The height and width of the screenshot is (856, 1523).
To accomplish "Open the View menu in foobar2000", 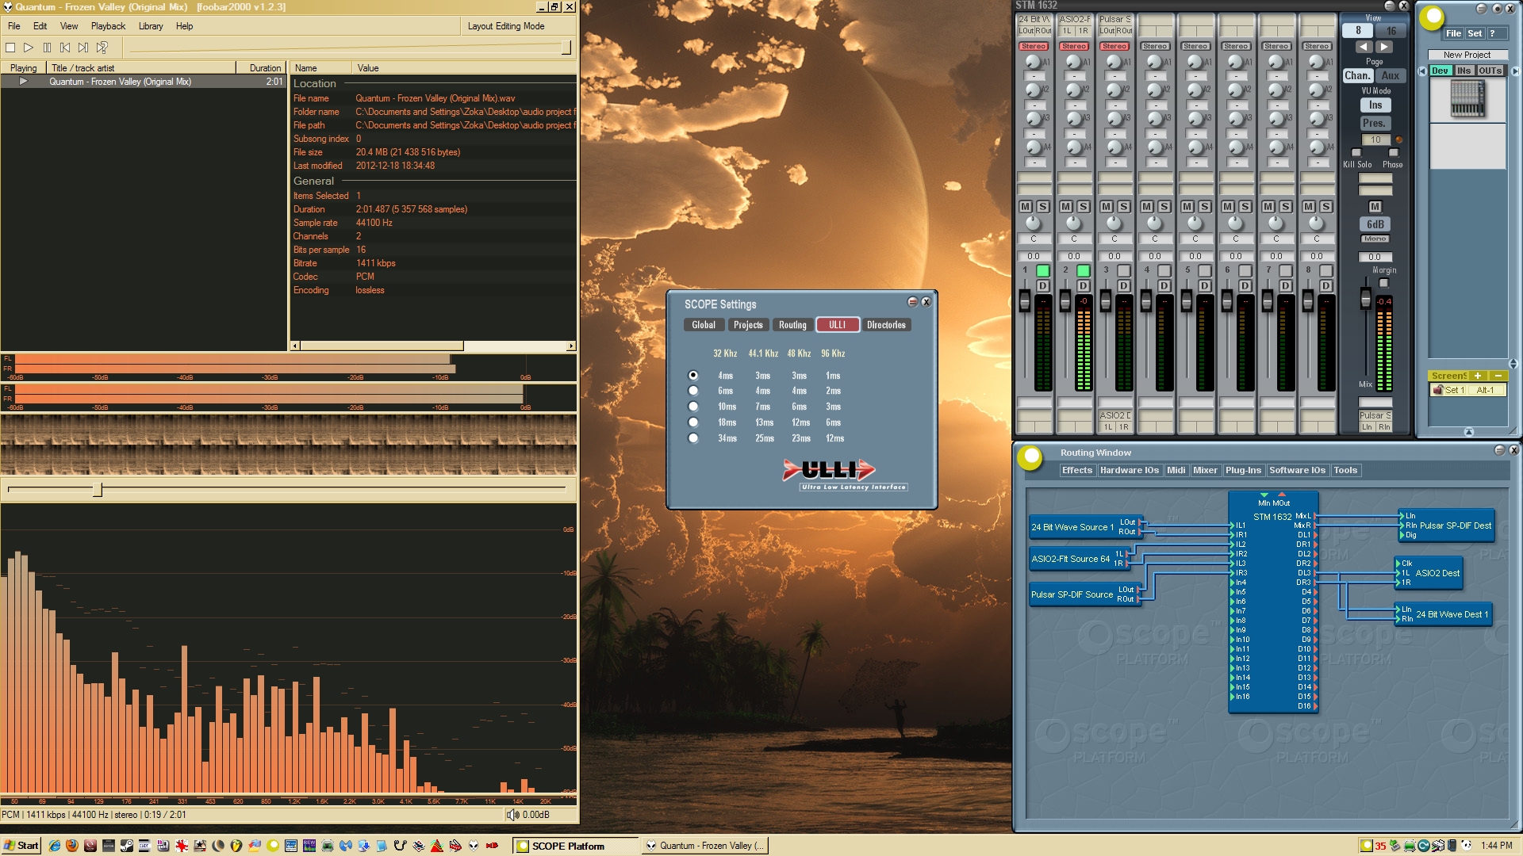I will click(69, 26).
